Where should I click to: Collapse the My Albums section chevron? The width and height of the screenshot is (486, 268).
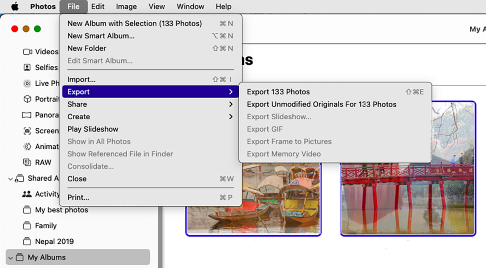pos(10,258)
